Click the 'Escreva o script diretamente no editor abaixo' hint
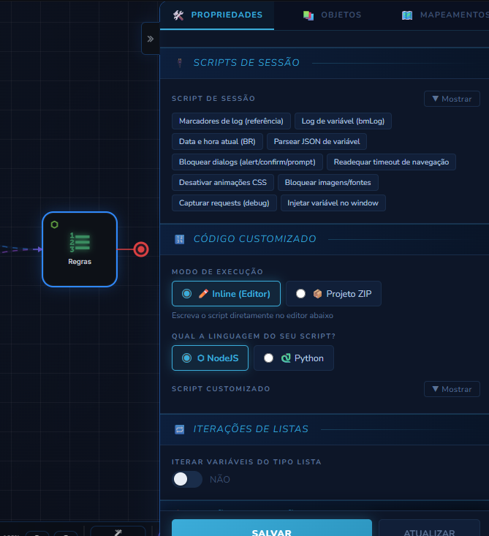 point(252,315)
